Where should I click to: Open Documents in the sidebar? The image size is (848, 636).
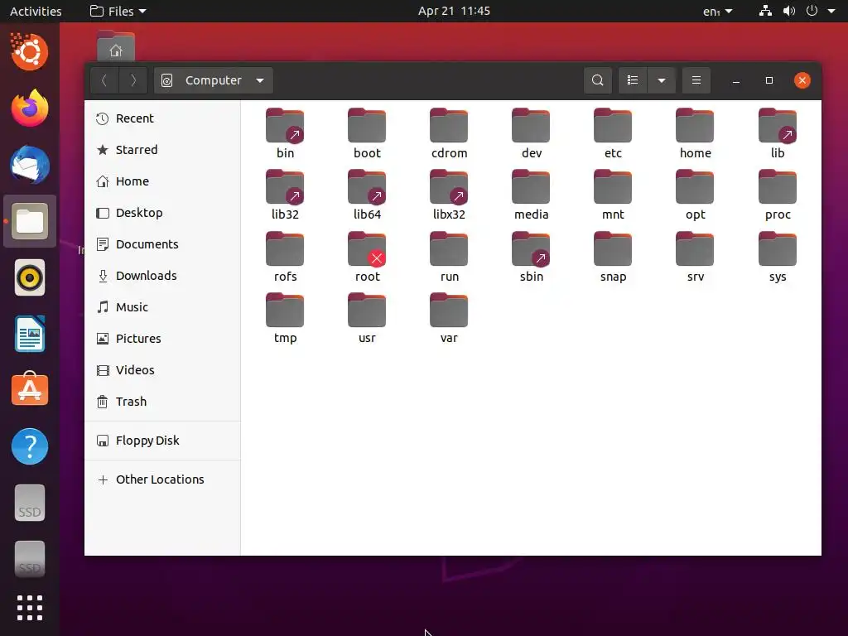click(x=162, y=244)
